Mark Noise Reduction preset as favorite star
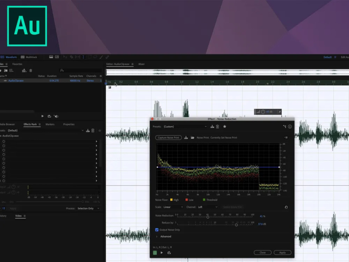 point(224,126)
